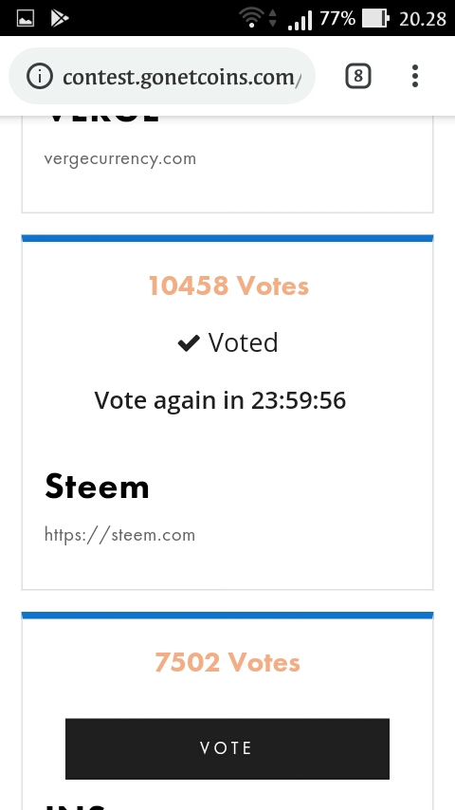Image resolution: width=455 pixels, height=810 pixels.
Task: Tap the image notification icon in status bar
Action: click(x=26, y=19)
